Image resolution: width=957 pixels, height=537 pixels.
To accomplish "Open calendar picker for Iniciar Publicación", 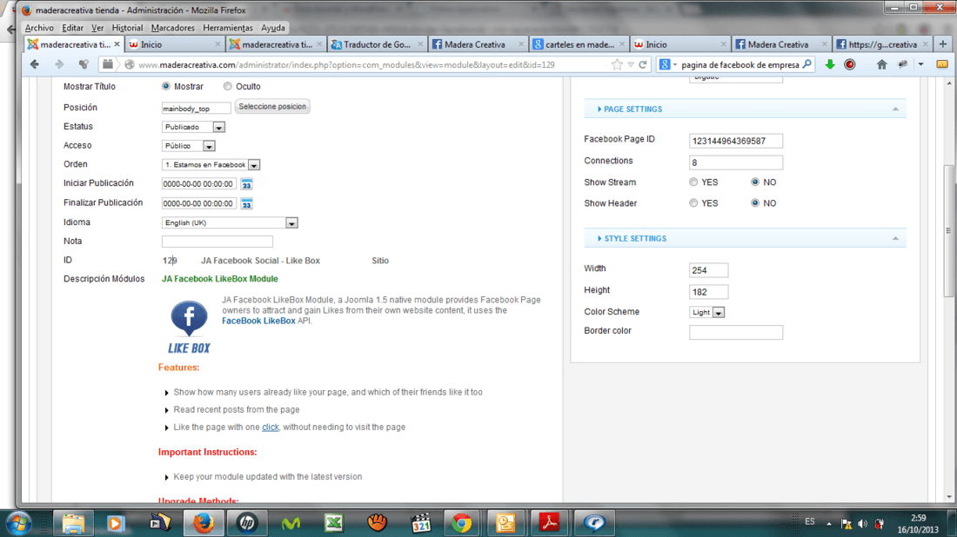I will 246,184.
